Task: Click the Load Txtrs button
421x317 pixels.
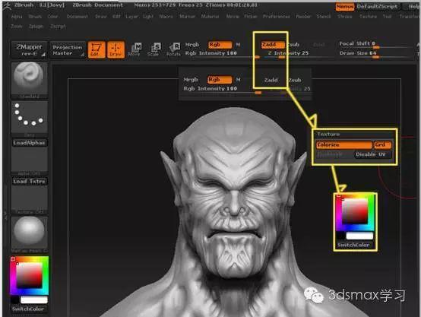Action: point(30,182)
